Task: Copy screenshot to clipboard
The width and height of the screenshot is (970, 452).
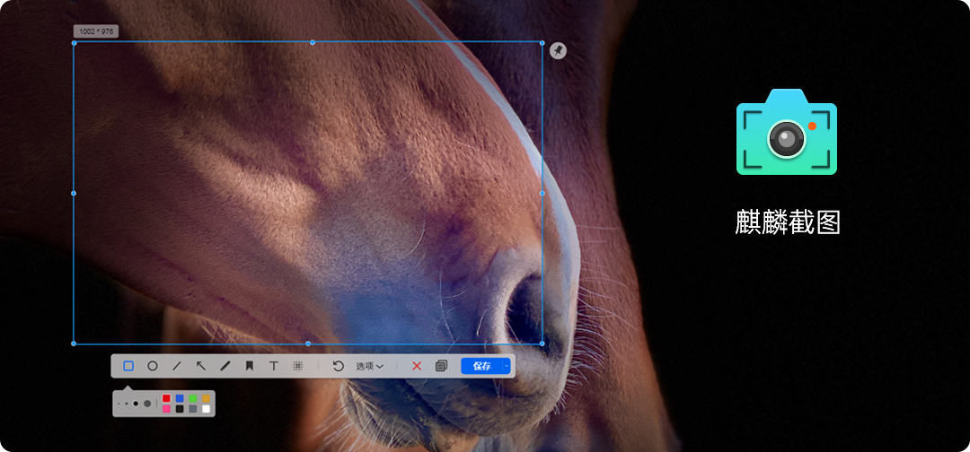Action: point(441,366)
